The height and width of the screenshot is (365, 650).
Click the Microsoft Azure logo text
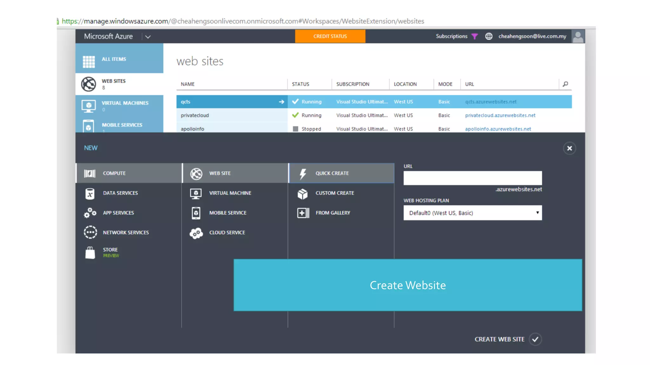tap(108, 36)
